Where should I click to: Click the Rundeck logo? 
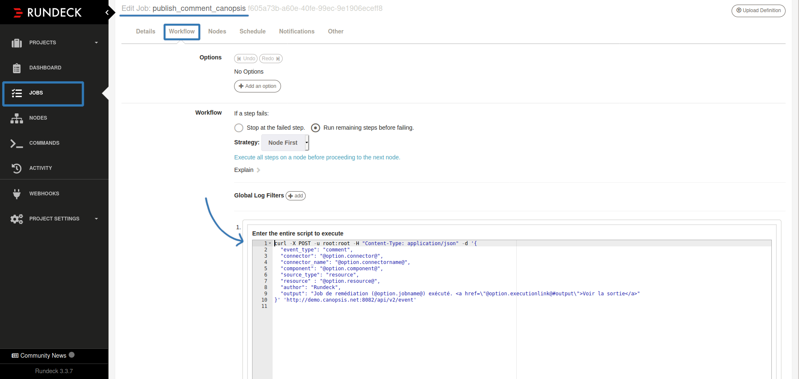(47, 13)
